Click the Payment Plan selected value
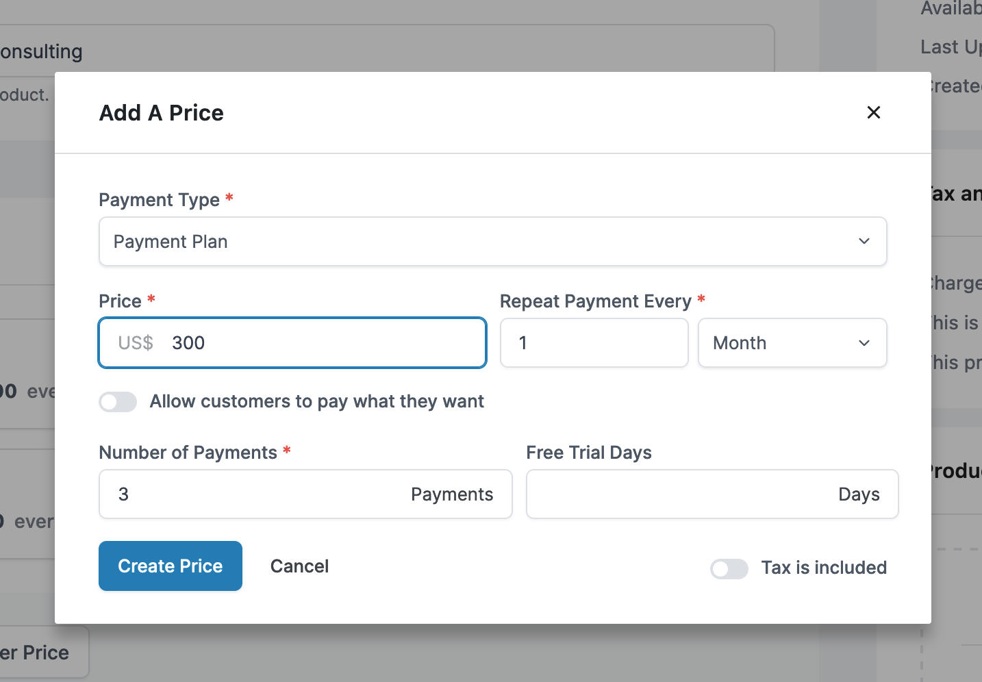Image resolution: width=982 pixels, height=682 pixels. pyautogui.click(x=171, y=242)
